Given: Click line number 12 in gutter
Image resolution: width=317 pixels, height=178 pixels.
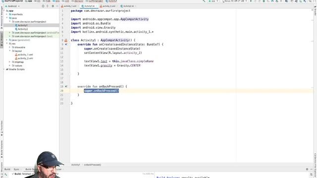Looking at the screenshot, I should pos(62,57).
